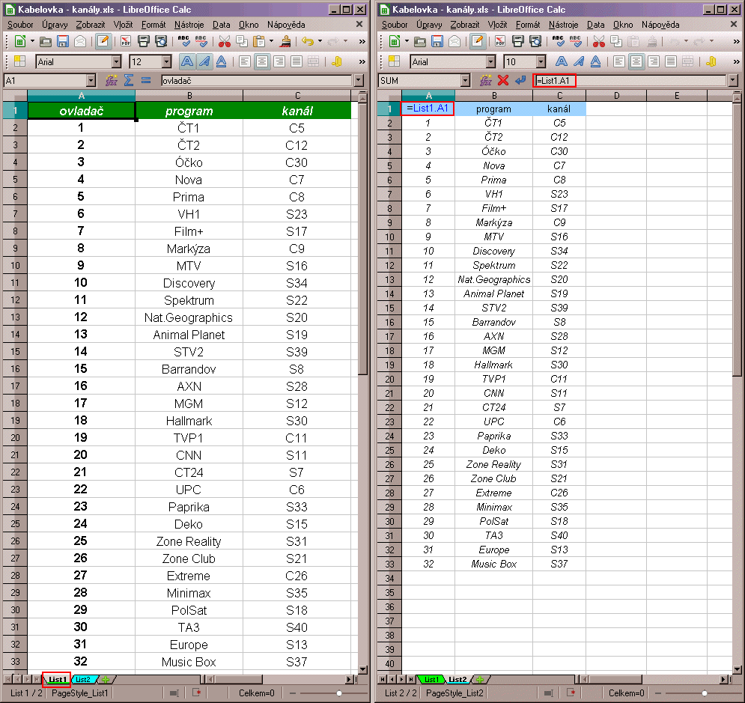
Task: Select Clone Formatting paintbrush in left window
Action: 286,42
